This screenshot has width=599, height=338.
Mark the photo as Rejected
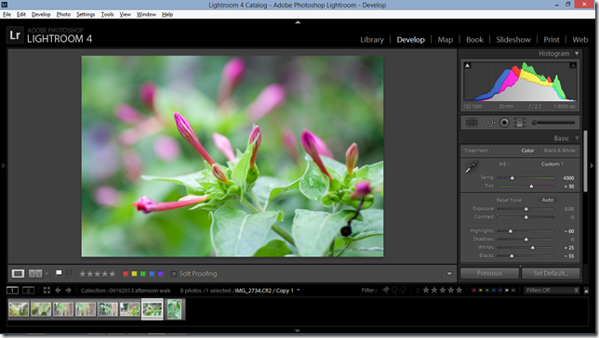(69, 273)
